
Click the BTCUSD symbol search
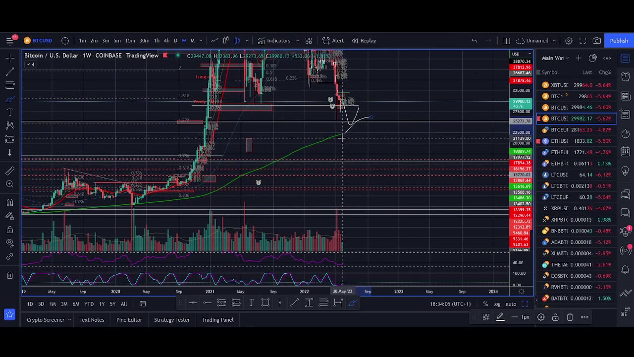coord(38,41)
